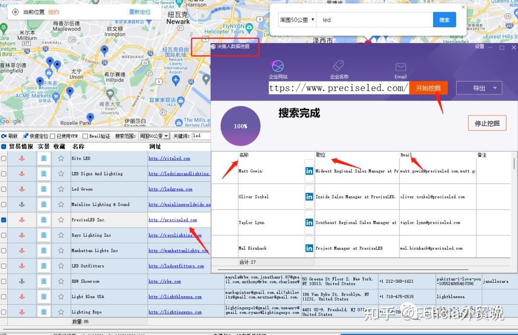Star the Rite LED row as favorite

click(x=61, y=159)
